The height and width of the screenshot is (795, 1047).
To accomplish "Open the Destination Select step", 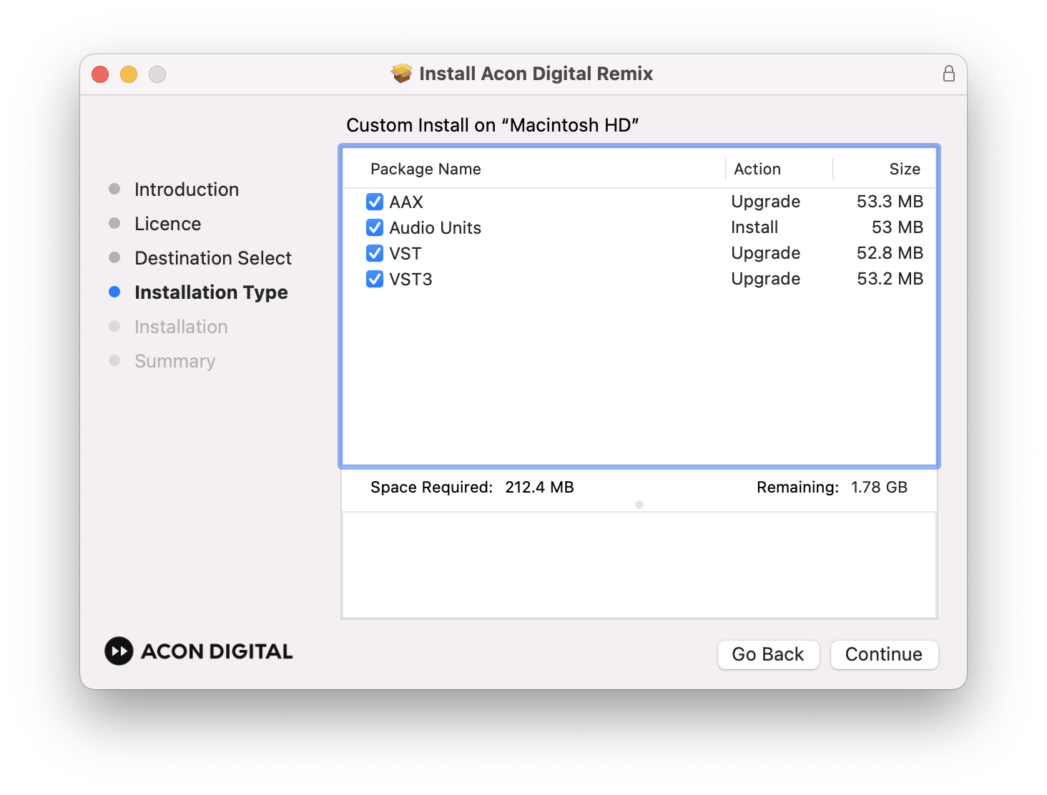I will 212,258.
